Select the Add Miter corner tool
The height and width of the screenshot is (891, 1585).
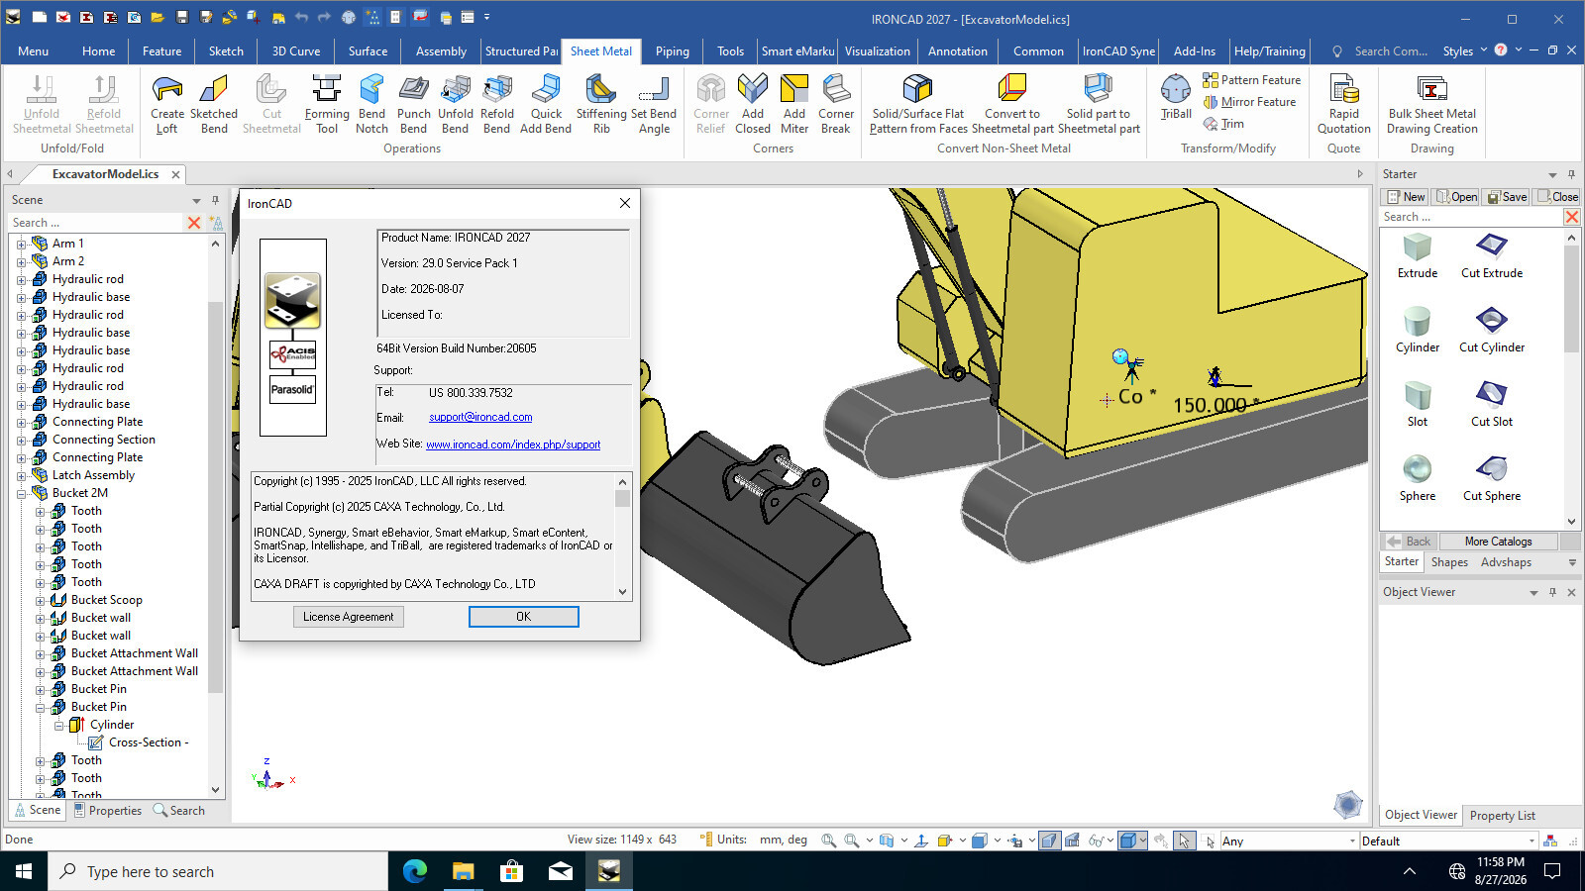coord(794,104)
